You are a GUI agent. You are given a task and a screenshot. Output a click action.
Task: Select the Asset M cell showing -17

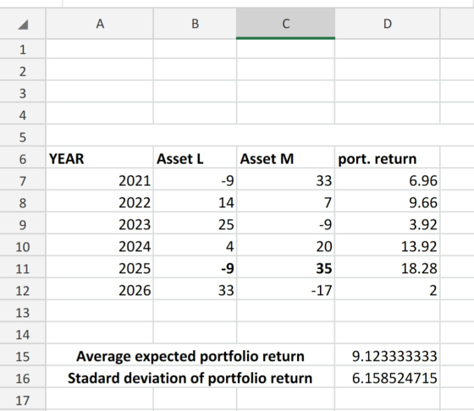point(286,291)
